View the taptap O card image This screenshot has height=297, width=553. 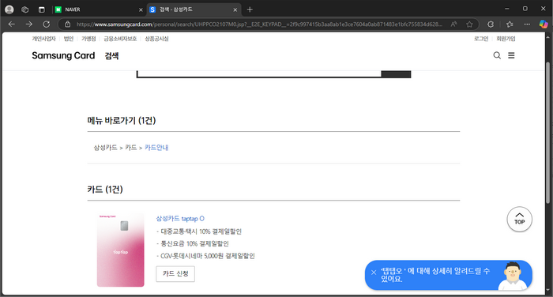[121, 250]
